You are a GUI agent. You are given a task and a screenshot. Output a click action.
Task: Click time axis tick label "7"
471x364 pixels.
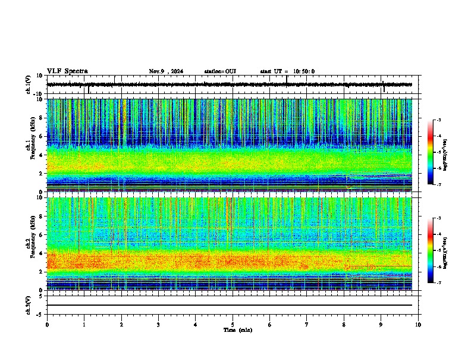[x=307, y=325]
